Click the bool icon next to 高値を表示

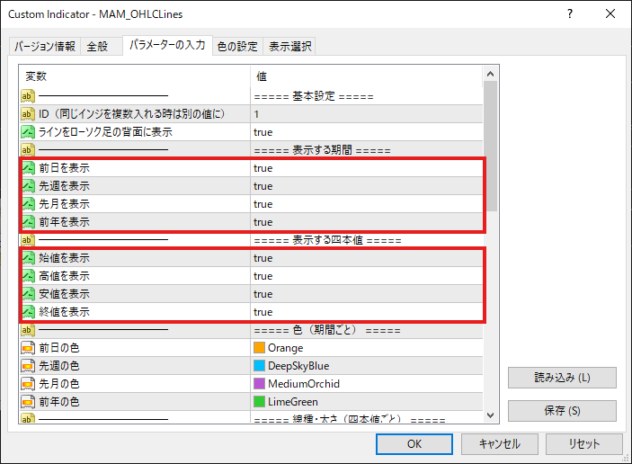click(x=29, y=276)
